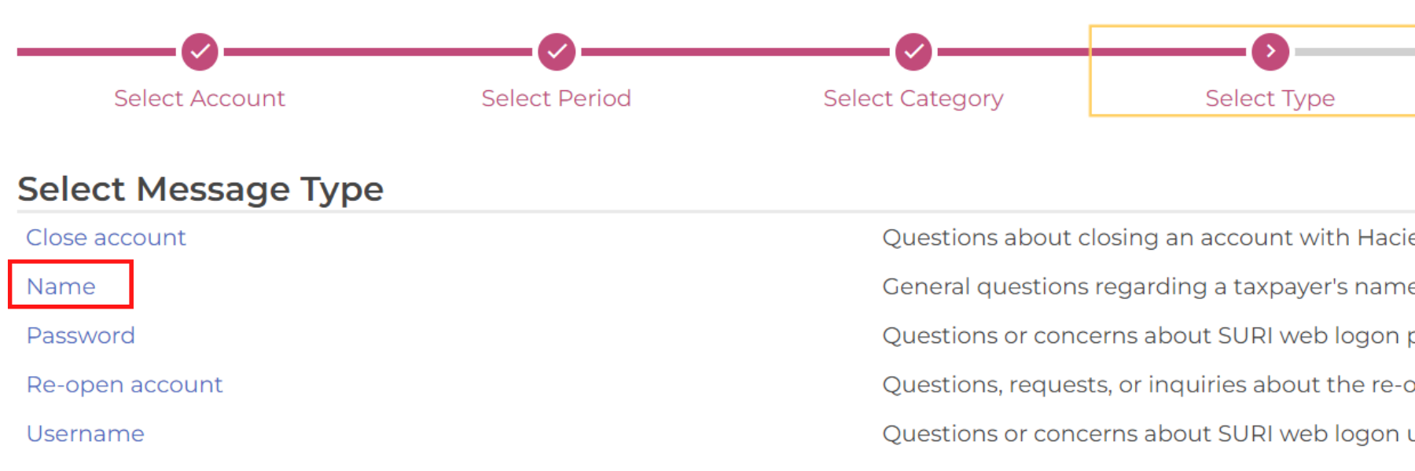Open the Select Category step label
Viewport: 1415px width, 471px height.
click(913, 99)
